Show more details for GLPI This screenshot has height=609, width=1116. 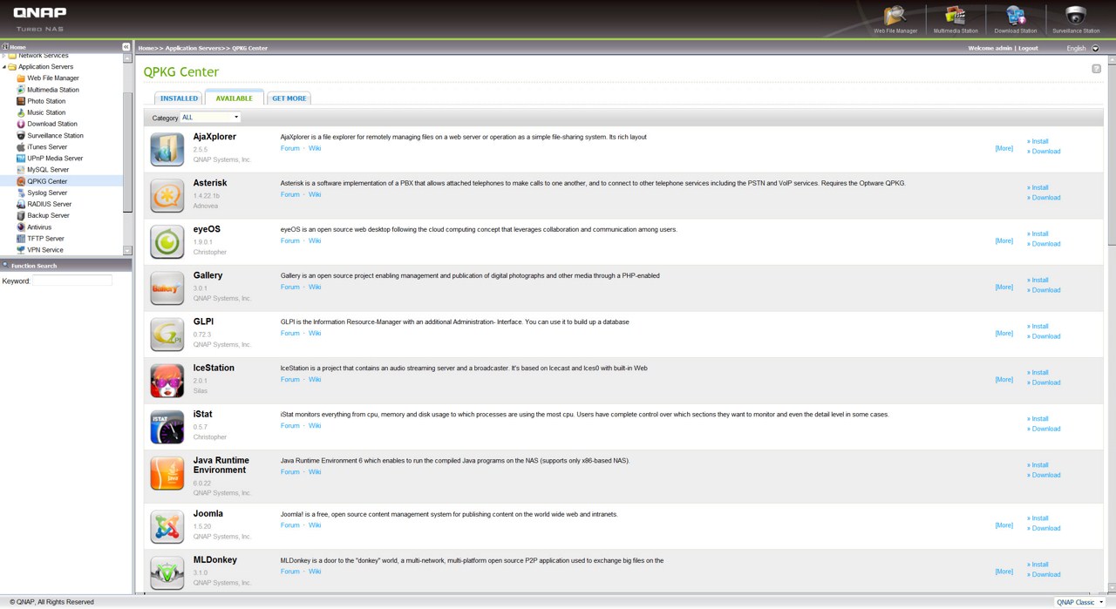pyautogui.click(x=1004, y=334)
